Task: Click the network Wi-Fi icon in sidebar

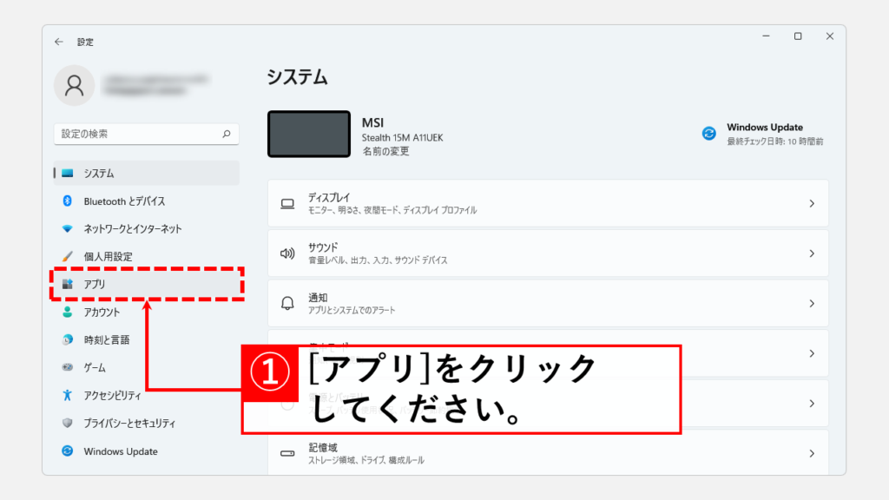Action: (68, 229)
